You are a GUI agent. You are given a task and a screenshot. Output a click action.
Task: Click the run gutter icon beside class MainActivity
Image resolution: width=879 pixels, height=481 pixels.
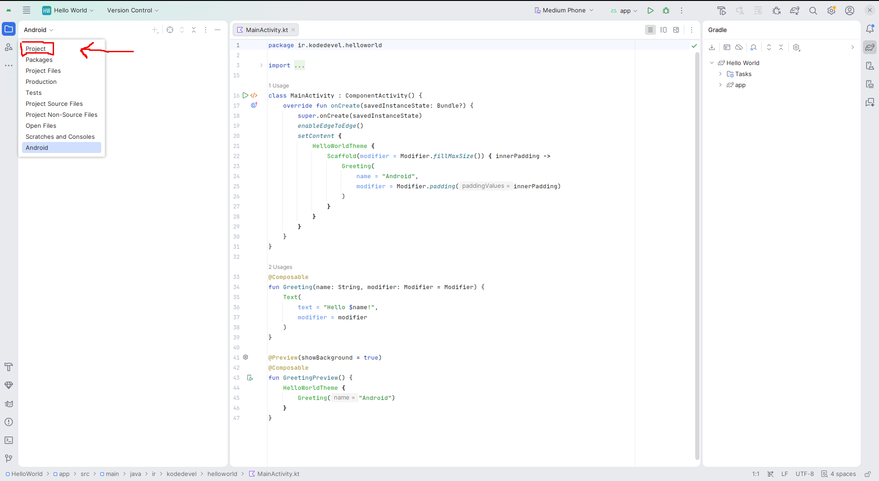[x=245, y=95]
